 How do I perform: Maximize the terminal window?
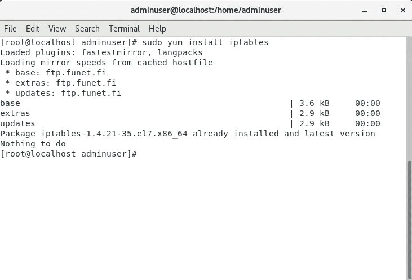tap(383, 10)
